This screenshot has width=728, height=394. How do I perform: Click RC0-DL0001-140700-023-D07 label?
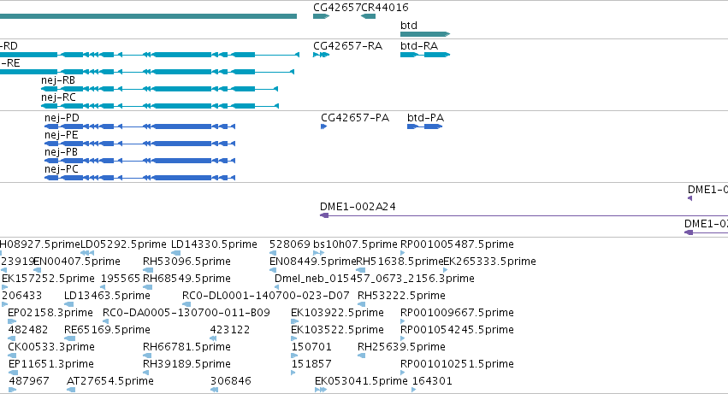click(x=266, y=296)
